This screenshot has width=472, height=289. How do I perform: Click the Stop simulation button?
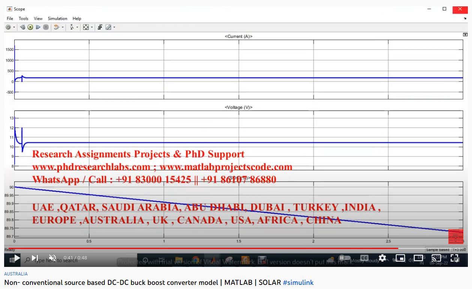[46, 27]
